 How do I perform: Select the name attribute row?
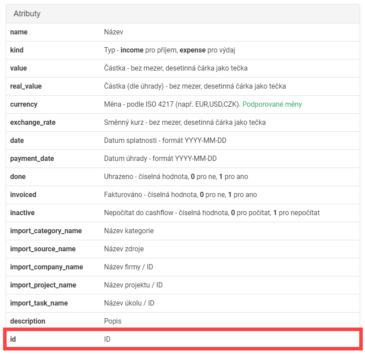[x=182, y=32]
